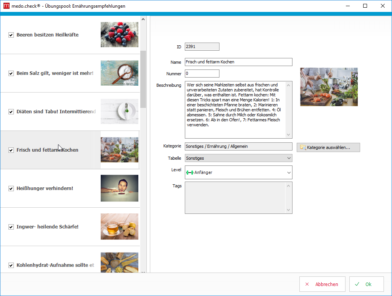Minimize the medo.check window

(348, 6)
